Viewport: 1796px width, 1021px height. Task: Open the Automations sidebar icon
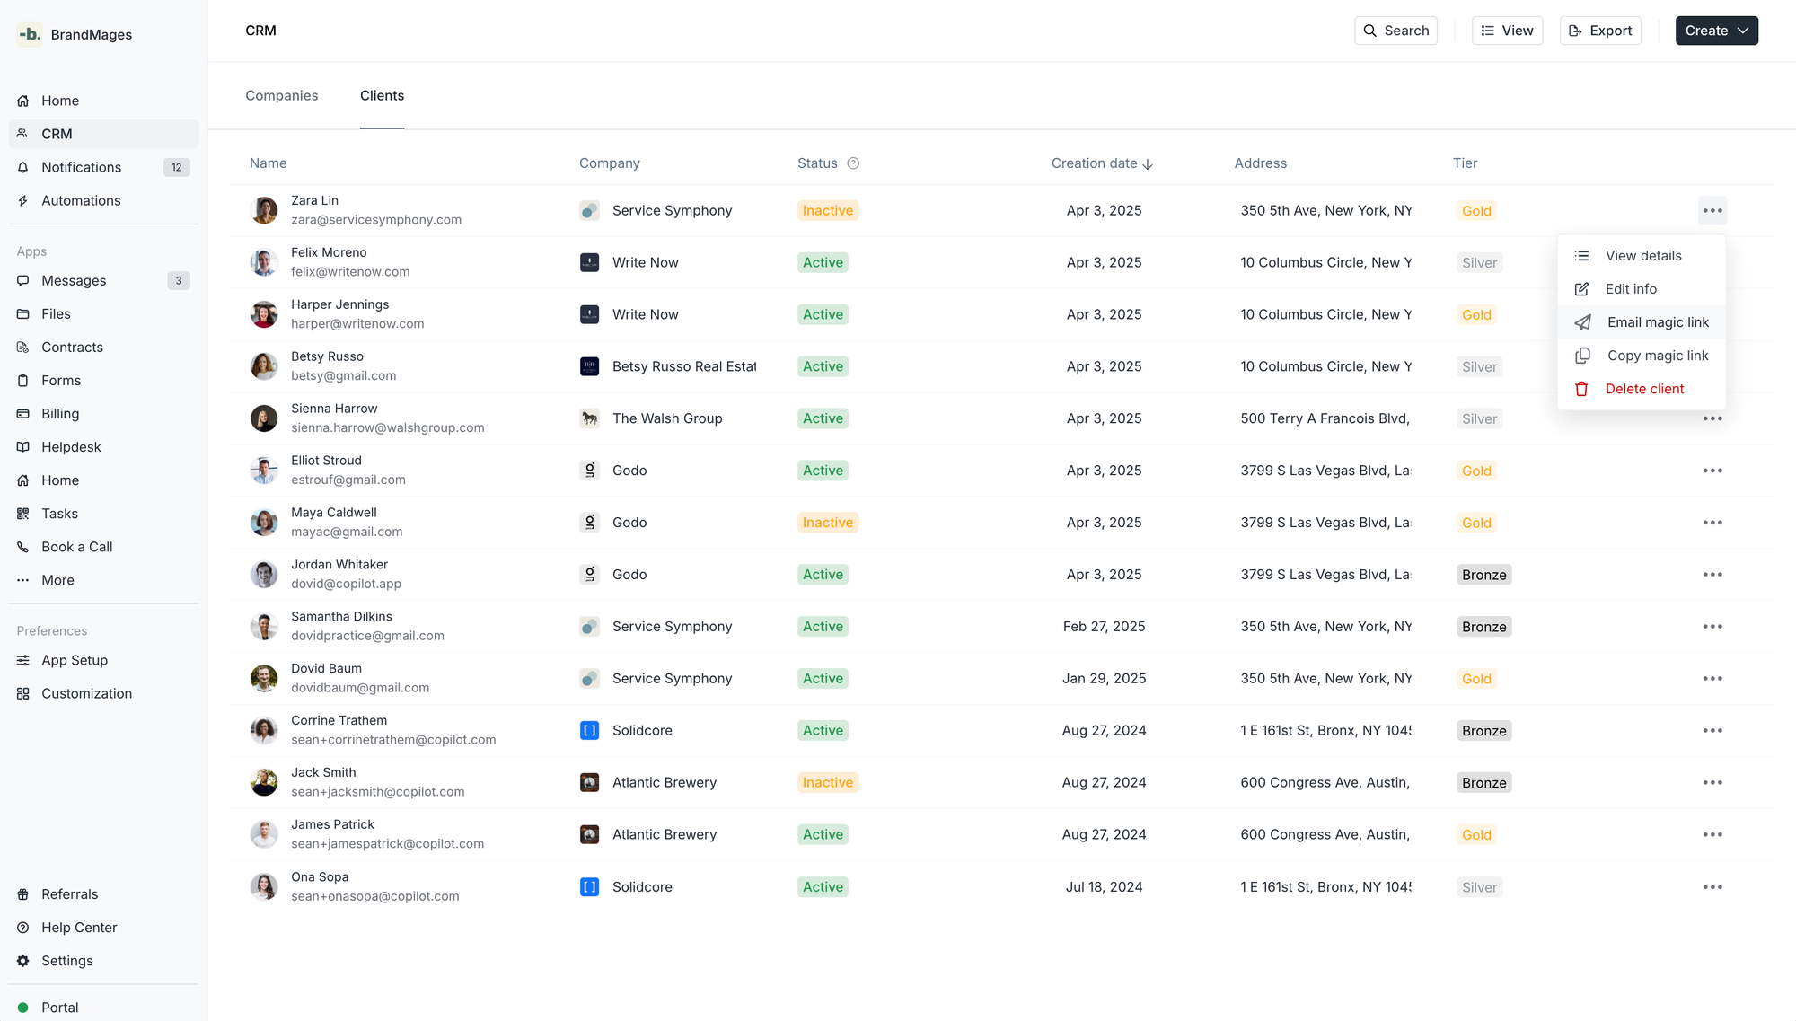point(23,201)
